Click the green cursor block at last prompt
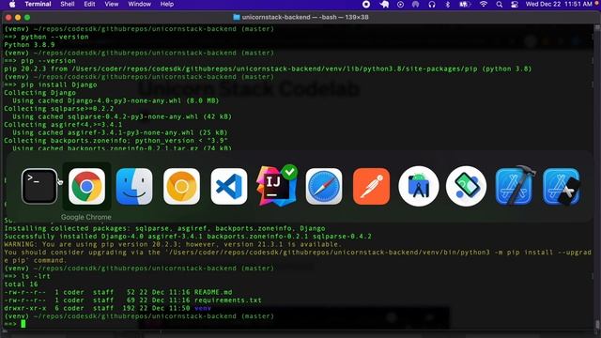This screenshot has height=338, width=601. pyautogui.click(x=23, y=324)
